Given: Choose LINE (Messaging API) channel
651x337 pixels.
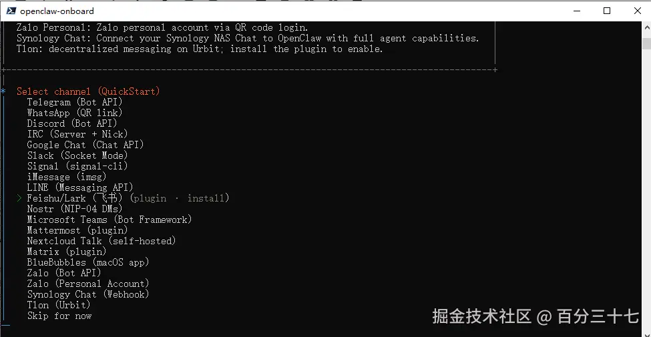Looking at the screenshot, I should click(x=79, y=188).
